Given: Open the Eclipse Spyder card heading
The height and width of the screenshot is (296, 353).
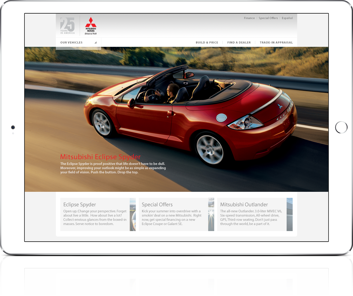Looking at the screenshot, I should coord(79,204).
